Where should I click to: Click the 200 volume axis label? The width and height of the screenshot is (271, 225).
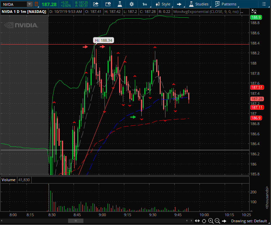coord(253,192)
